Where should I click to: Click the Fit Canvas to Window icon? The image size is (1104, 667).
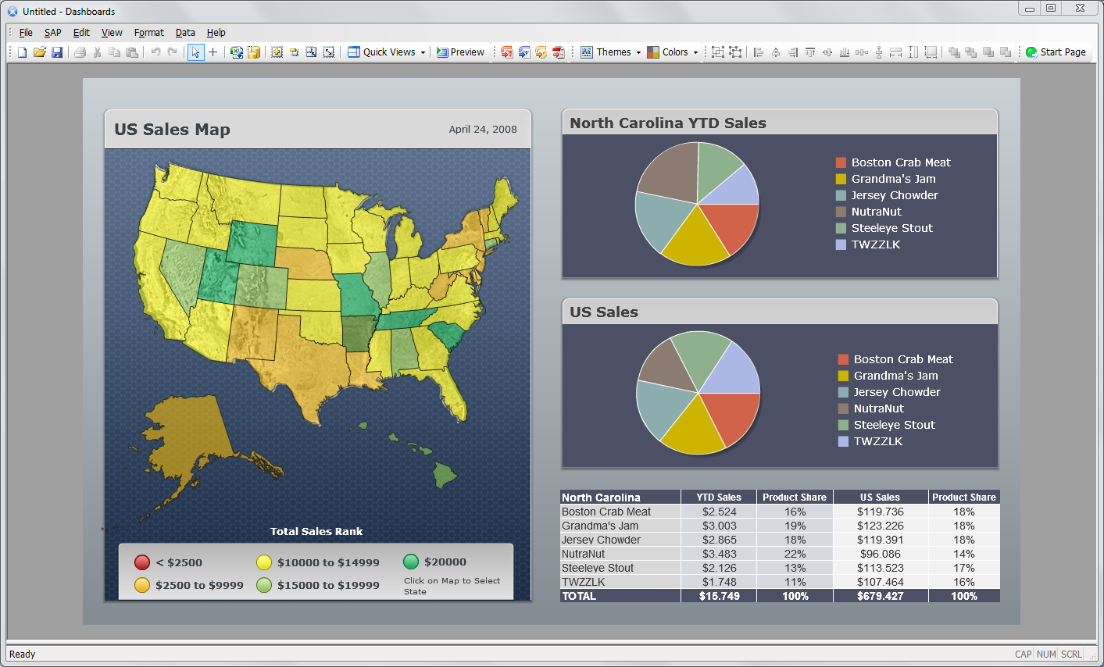[329, 52]
